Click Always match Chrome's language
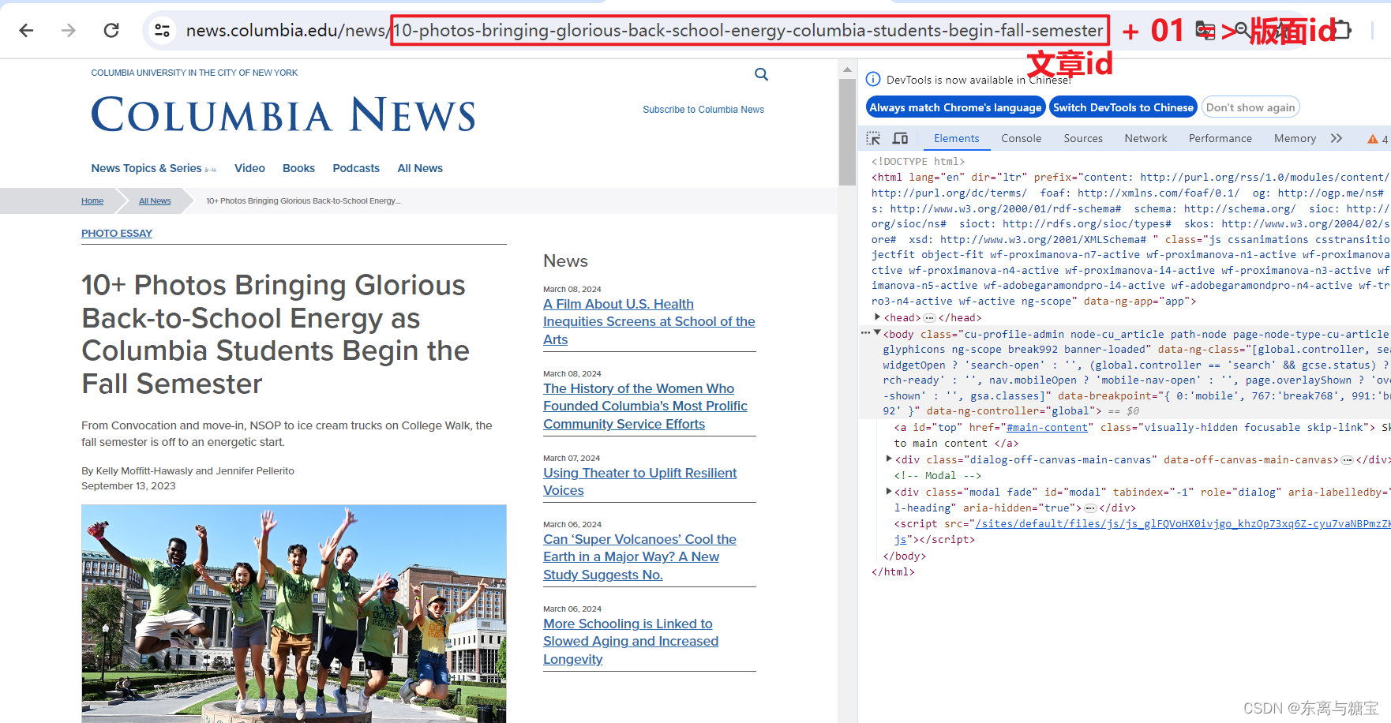 click(955, 107)
